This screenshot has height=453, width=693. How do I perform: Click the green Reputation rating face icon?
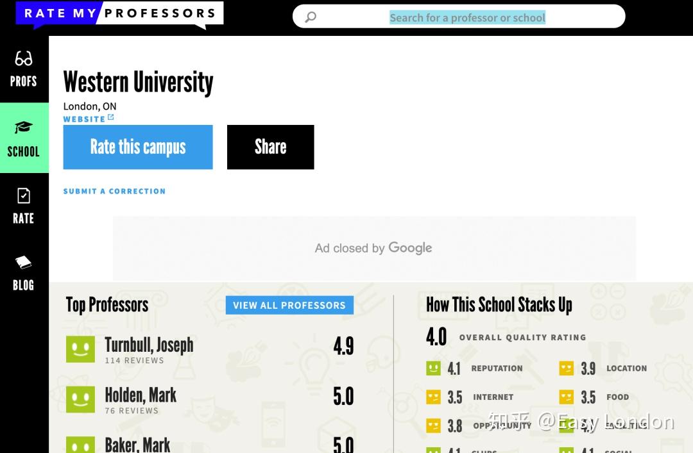tap(434, 368)
